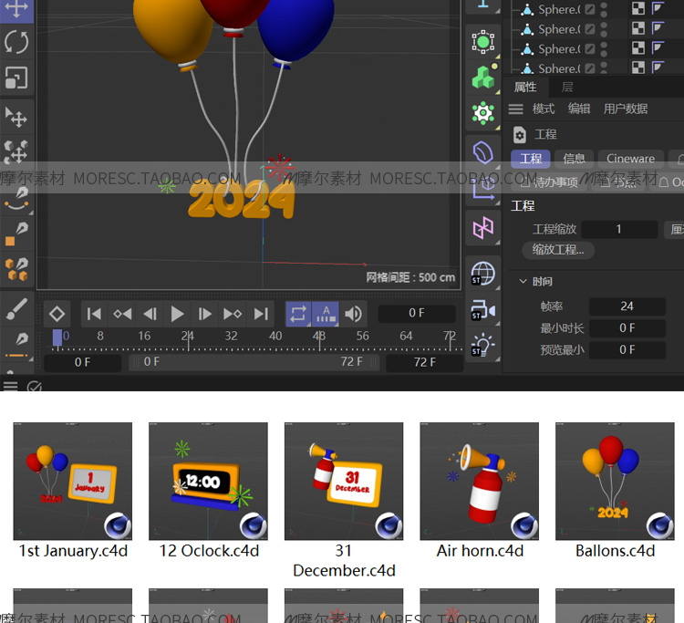The height and width of the screenshot is (623, 684).
Task: Go to start of animation
Action: tap(94, 314)
